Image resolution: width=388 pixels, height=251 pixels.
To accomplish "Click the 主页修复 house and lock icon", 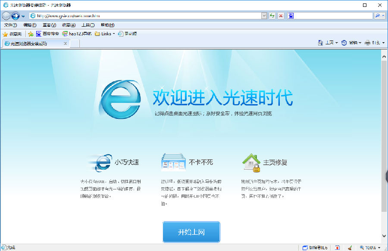I will (x=251, y=163).
